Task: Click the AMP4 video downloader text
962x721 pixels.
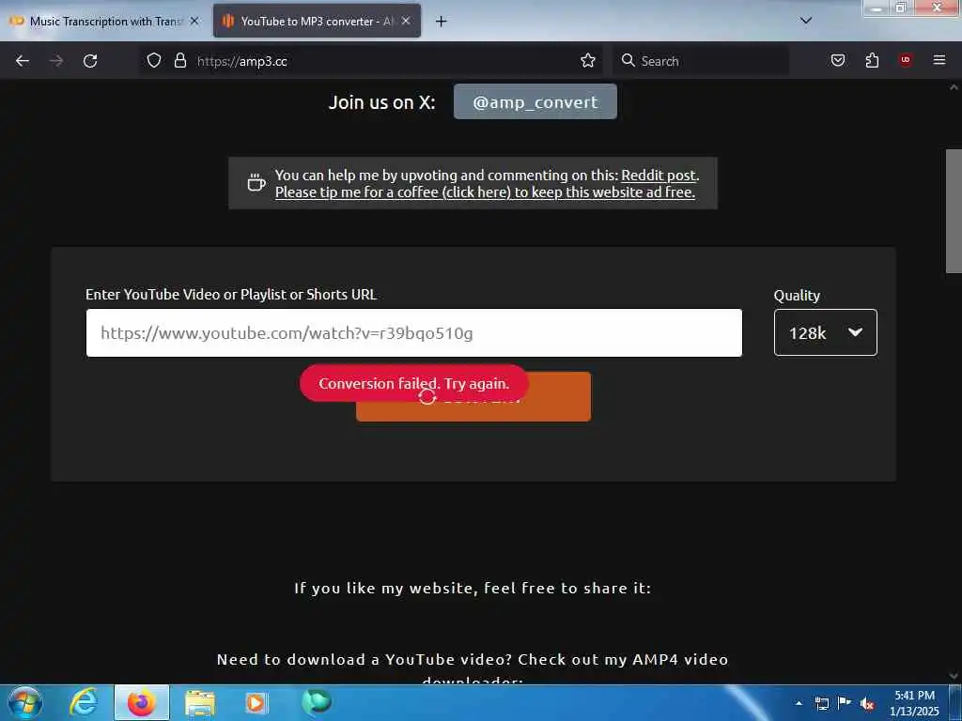Action: 473,670
